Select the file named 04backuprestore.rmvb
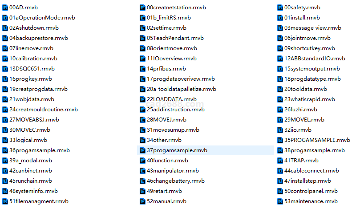Viewport: 352px width, 208px height. [38, 38]
